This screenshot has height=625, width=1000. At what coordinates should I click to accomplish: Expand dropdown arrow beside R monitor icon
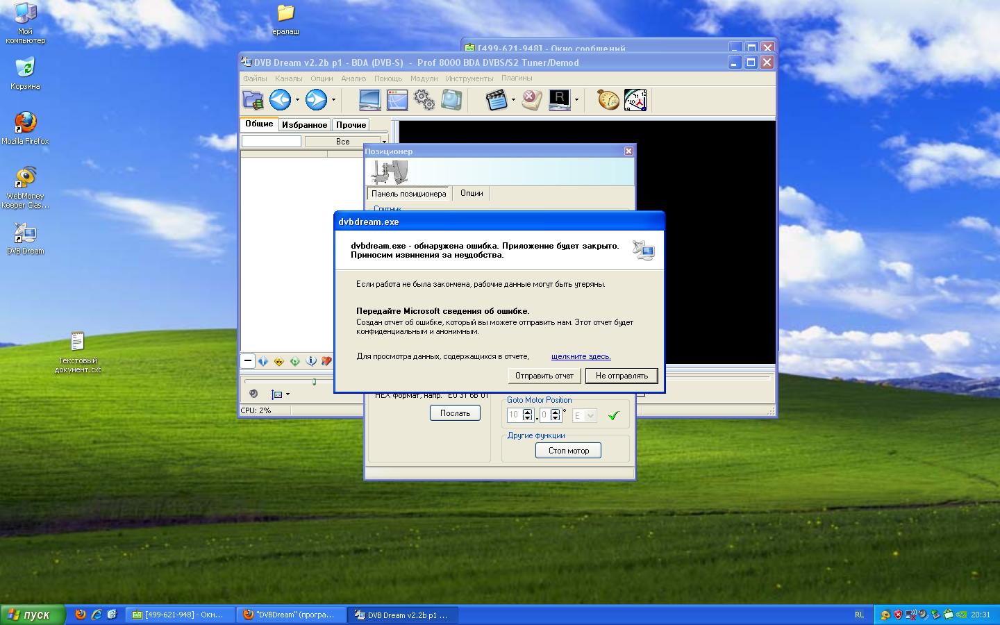[x=576, y=100]
